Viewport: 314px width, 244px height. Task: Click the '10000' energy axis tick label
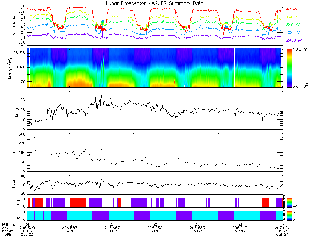[20, 52]
